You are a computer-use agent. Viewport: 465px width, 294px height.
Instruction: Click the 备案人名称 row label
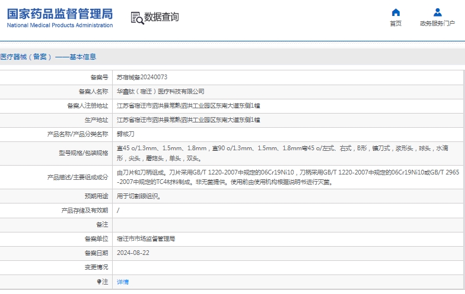[94, 91]
